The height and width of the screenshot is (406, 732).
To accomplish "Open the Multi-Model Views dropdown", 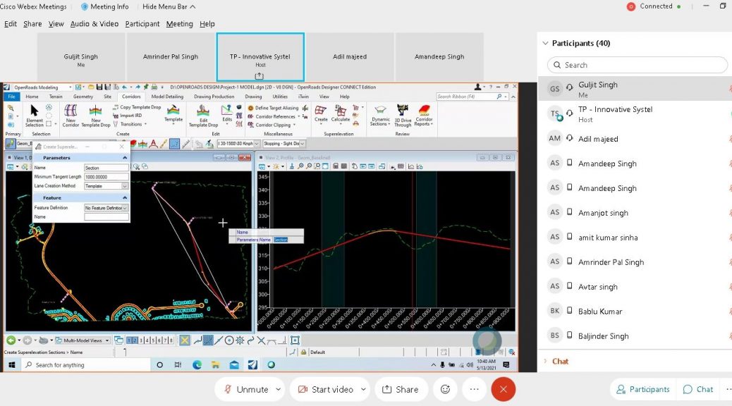I will [x=83, y=340].
